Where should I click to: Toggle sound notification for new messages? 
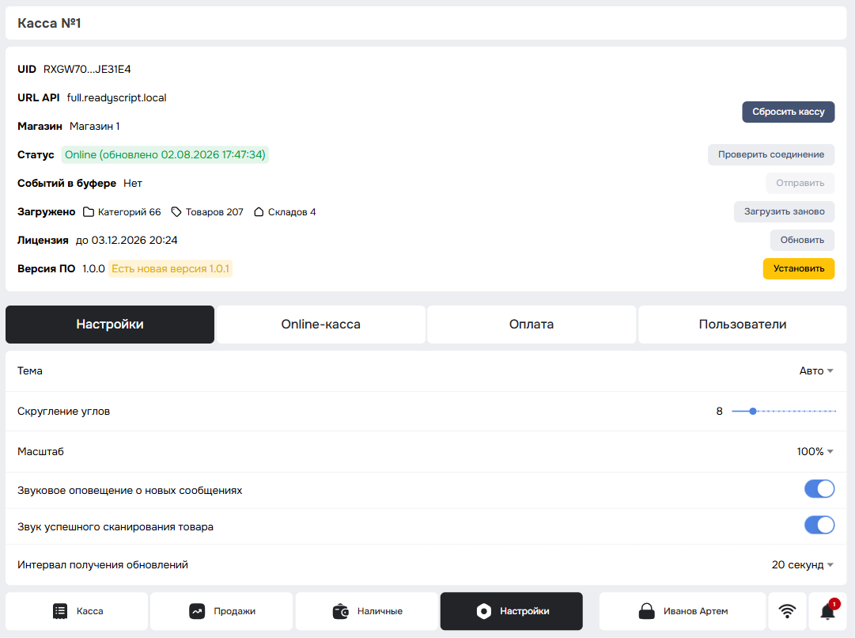tap(819, 489)
